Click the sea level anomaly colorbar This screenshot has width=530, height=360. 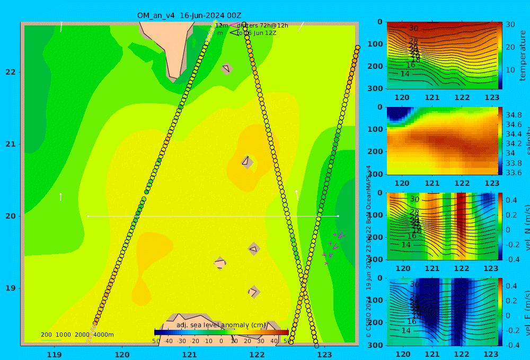pyautogui.click(x=222, y=332)
